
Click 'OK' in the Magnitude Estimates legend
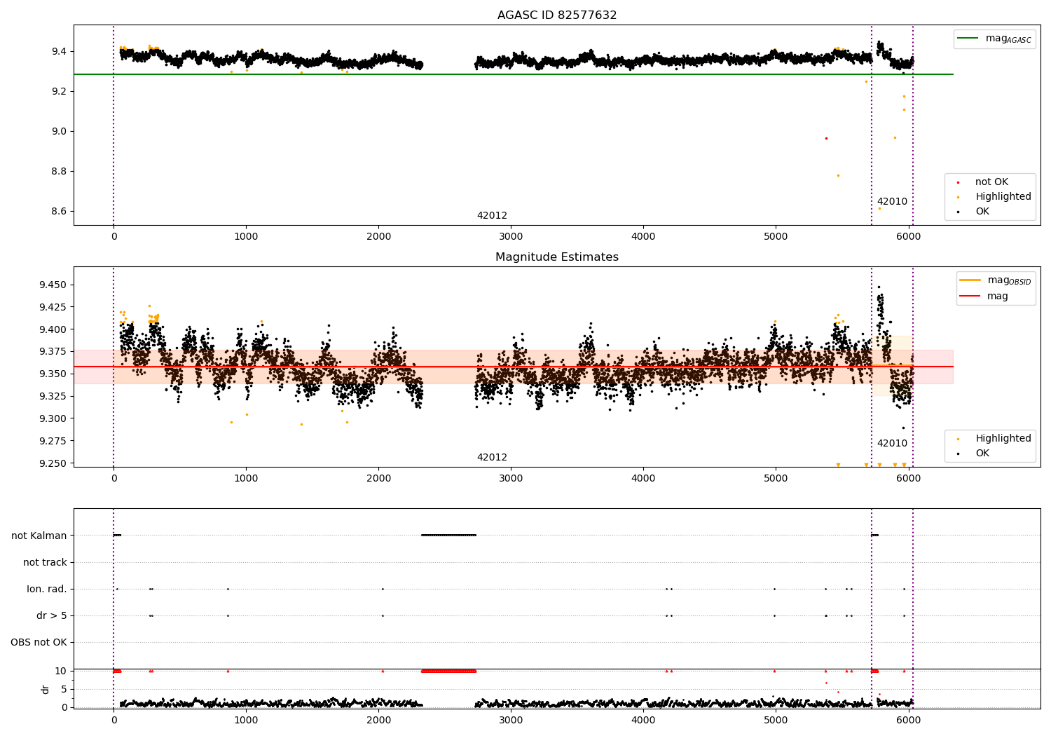tap(982, 453)
